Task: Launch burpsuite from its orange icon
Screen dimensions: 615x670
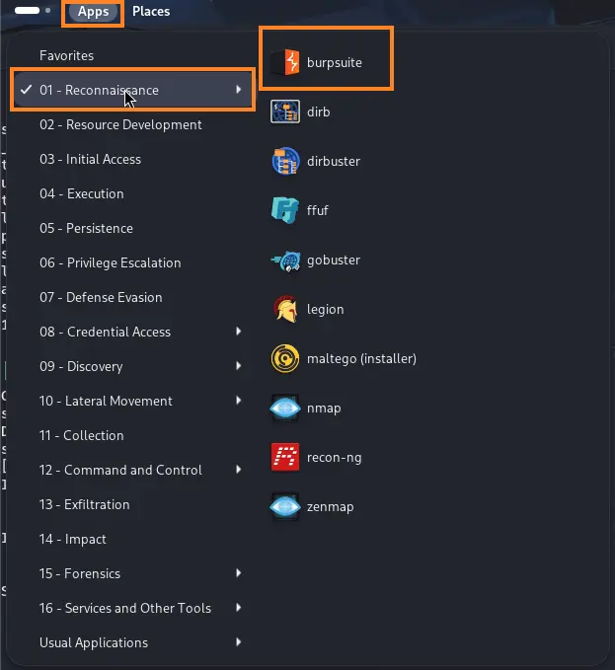Action: coord(285,62)
